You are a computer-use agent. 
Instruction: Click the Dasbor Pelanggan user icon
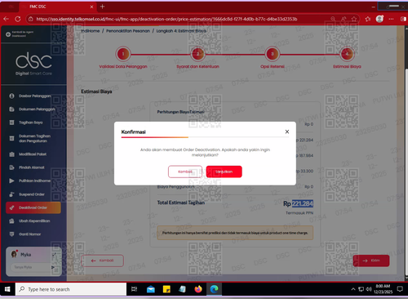click(11, 96)
